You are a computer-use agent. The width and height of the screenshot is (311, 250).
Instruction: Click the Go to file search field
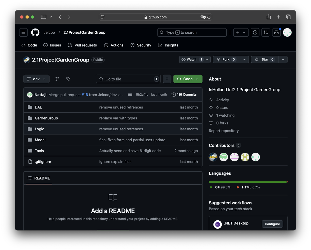[128, 79]
